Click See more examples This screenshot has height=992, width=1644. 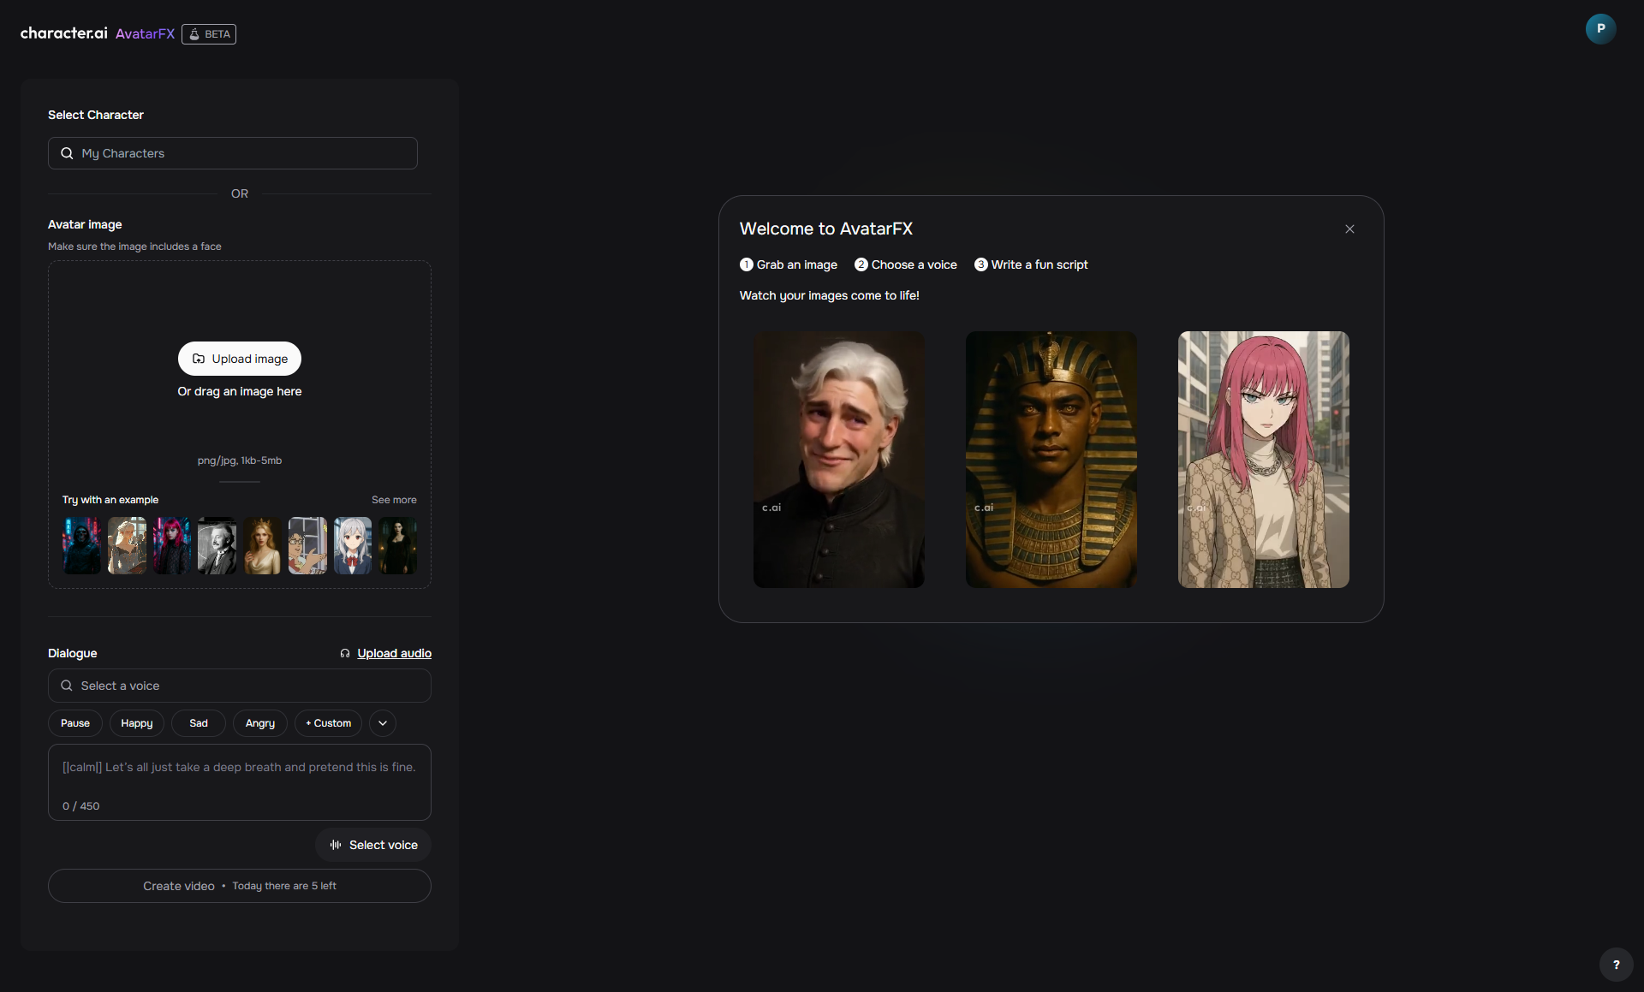394,500
